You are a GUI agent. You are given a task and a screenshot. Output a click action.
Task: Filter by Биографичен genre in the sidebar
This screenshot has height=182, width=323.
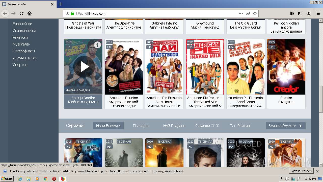point(24,51)
